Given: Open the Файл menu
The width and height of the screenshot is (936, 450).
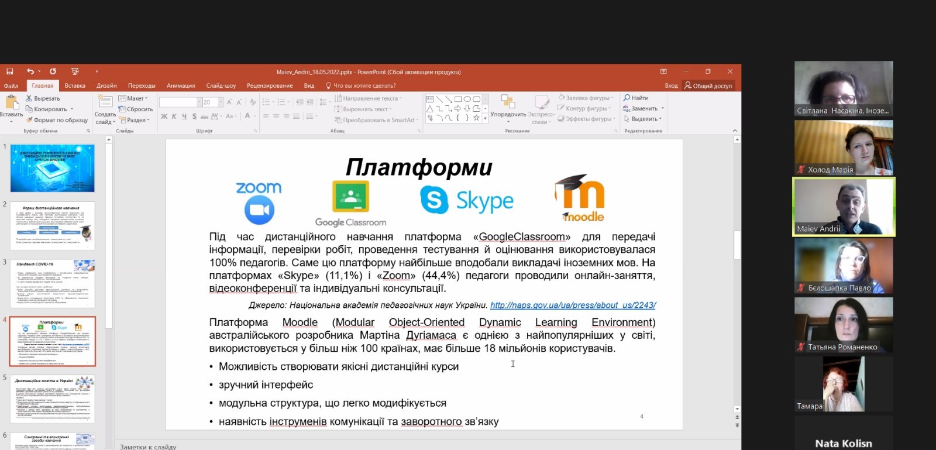Looking at the screenshot, I should 11,85.
